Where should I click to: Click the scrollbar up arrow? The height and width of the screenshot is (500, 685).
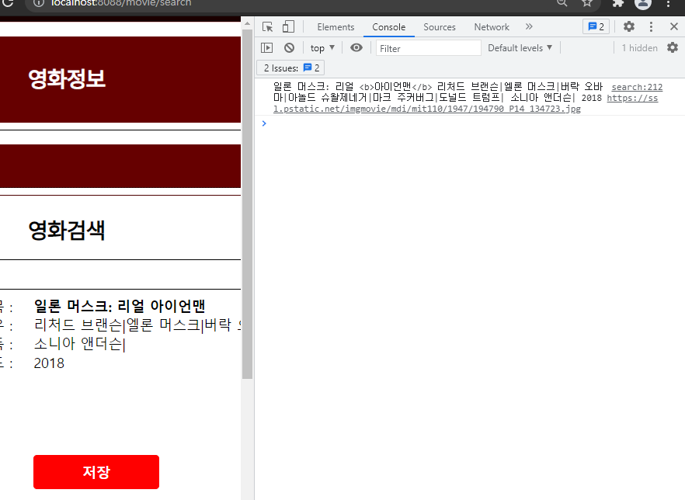click(x=247, y=23)
